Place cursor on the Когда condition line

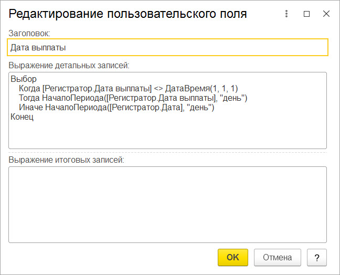pos(129,89)
